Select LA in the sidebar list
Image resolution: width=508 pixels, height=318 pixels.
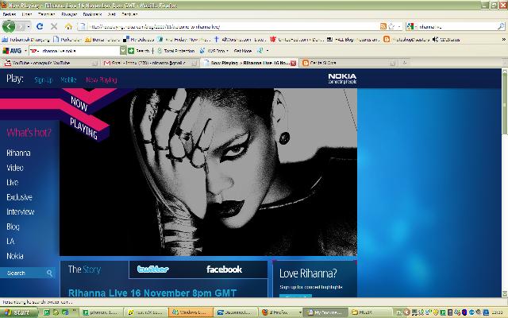10,241
